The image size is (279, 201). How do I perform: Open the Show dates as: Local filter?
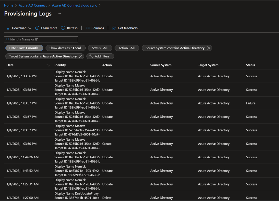coord(65,48)
